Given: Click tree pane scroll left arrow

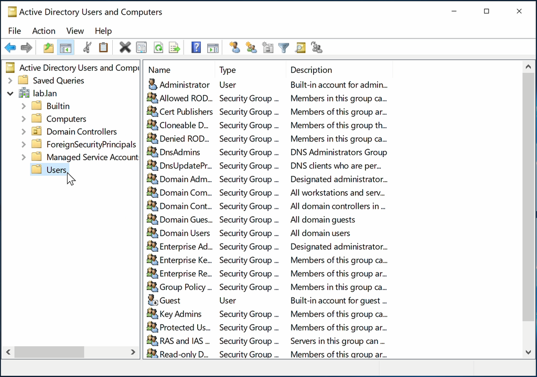Looking at the screenshot, I should point(8,352).
